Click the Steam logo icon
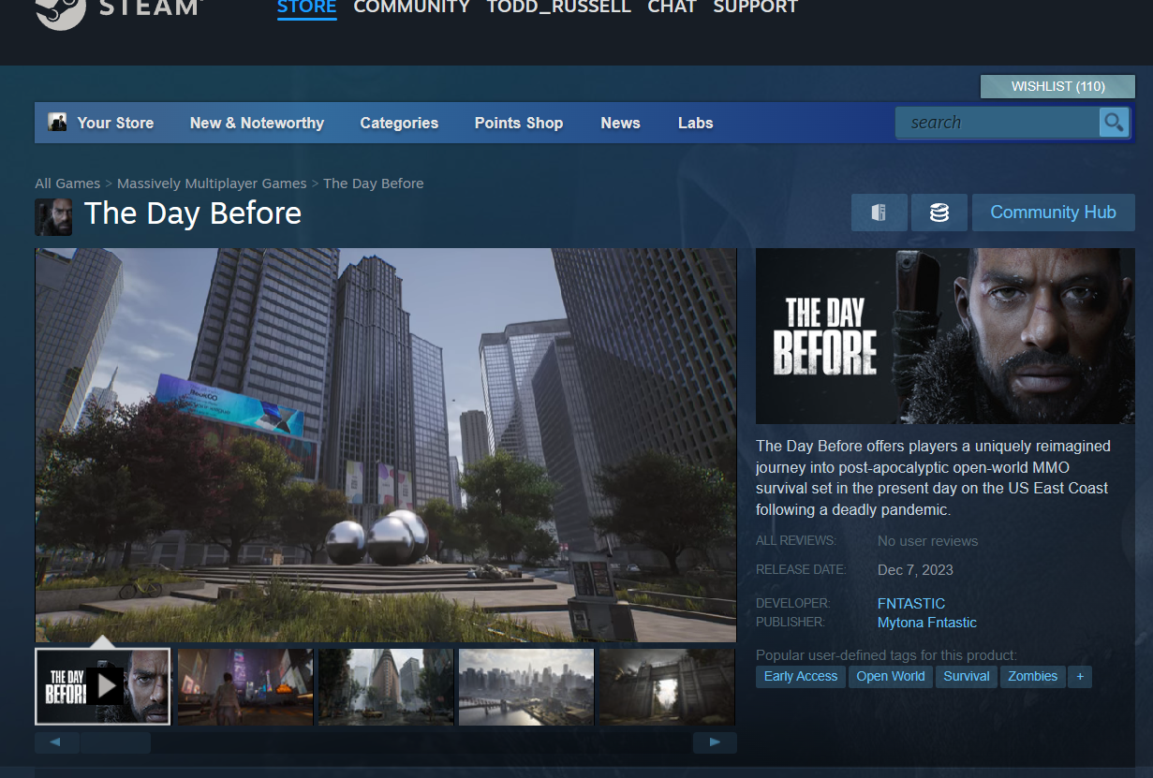The width and height of the screenshot is (1153, 778). pyautogui.click(x=61, y=11)
